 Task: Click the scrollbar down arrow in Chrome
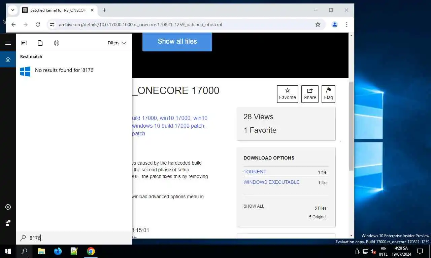351,236
